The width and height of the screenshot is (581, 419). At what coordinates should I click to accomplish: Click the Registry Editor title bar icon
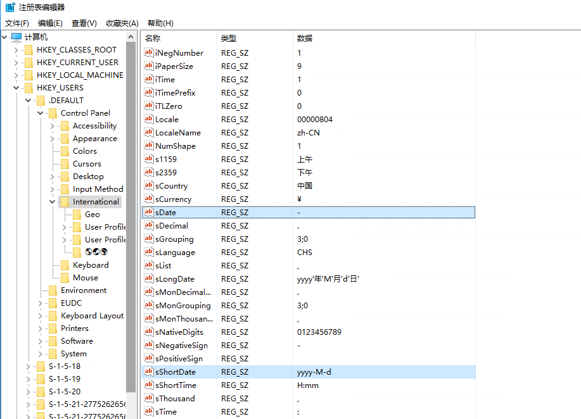click(10, 8)
